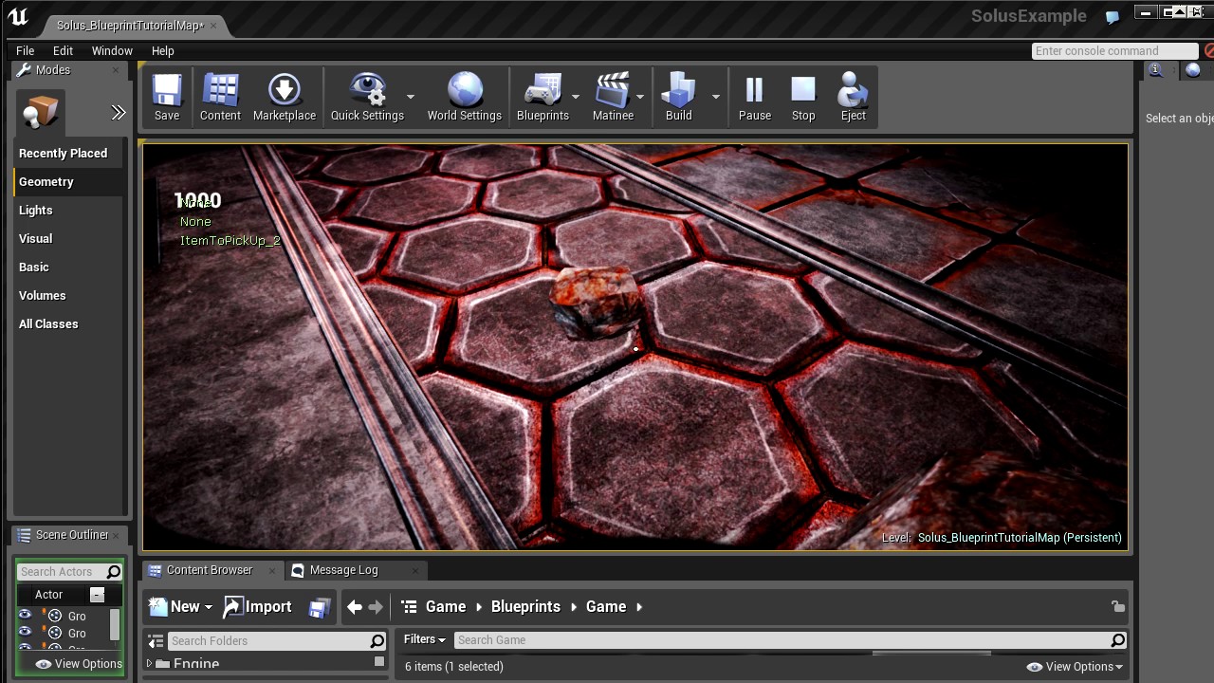The width and height of the screenshot is (1214, 683).
Task: Open the Blueprints dropdown arrow
Action: (576, 97)
